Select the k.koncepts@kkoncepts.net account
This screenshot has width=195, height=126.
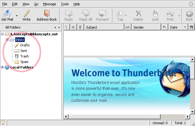point(34,34)
